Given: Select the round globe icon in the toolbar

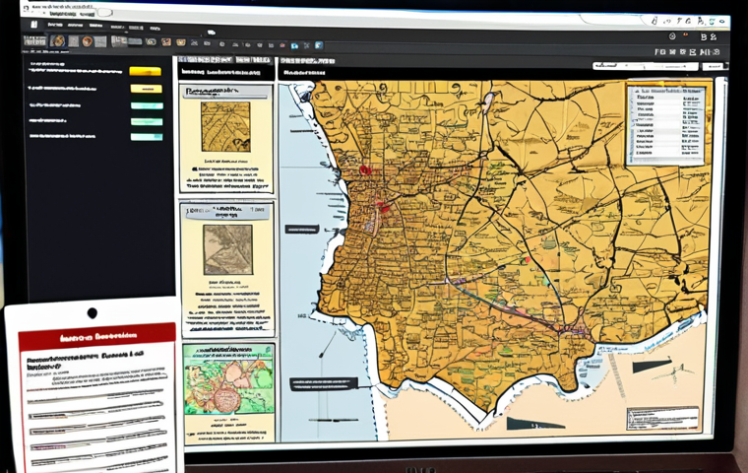Looking at the screenshot, I should (x=58, y=41).
